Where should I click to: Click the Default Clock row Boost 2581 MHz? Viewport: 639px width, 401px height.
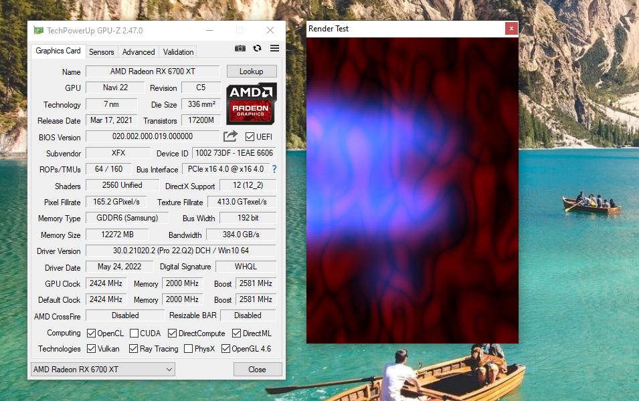256,299
